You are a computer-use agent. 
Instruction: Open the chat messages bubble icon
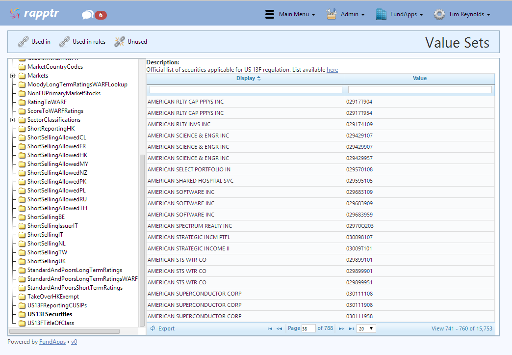point(87,15)
